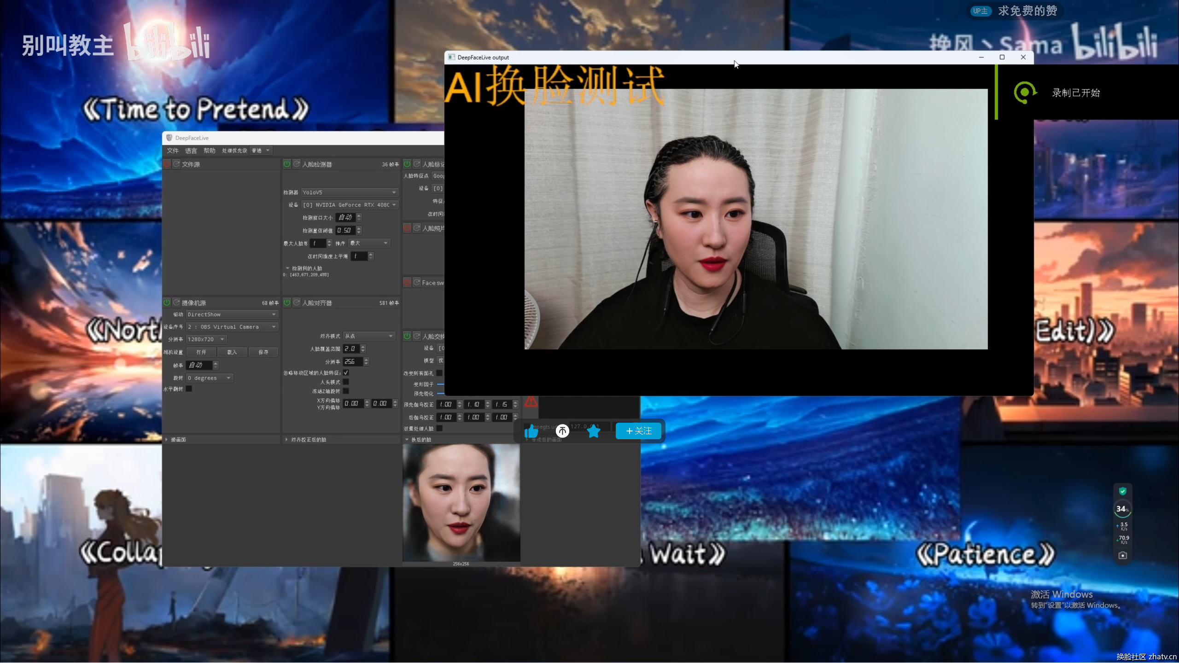Click the aligner 分辨率 256 field
The image size is (1179, 663).
pos(356,361)
